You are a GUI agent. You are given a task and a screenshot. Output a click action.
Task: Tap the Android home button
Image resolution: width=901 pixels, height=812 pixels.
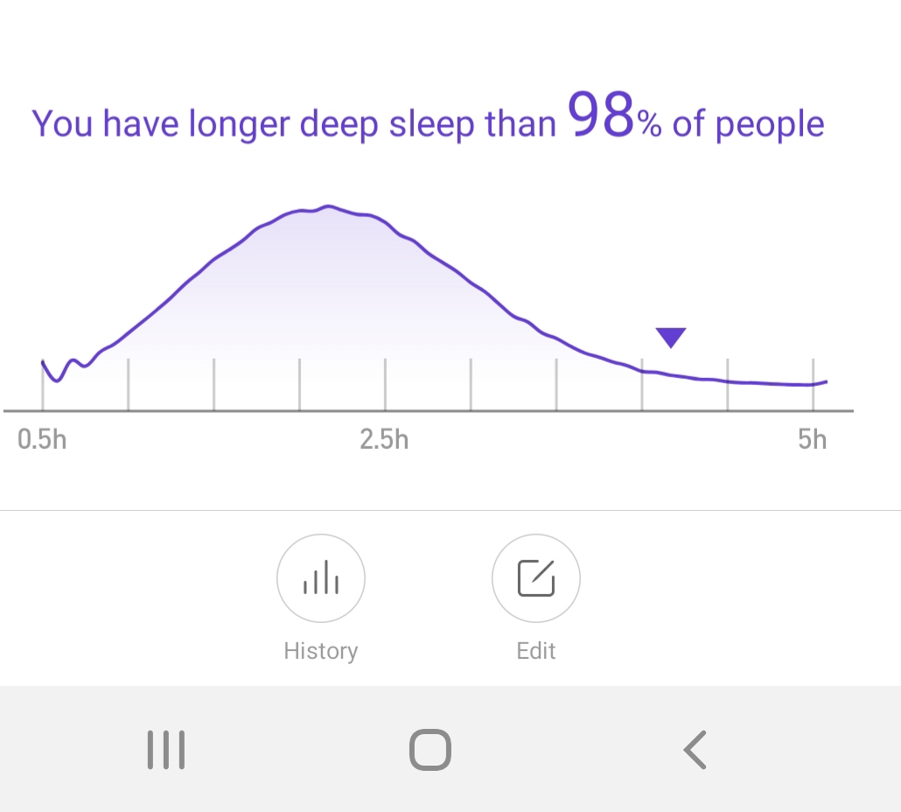coord(430,749)
